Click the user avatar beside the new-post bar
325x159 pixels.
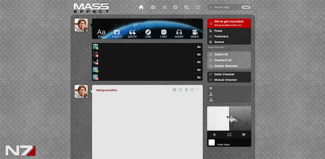click(81, 25)
